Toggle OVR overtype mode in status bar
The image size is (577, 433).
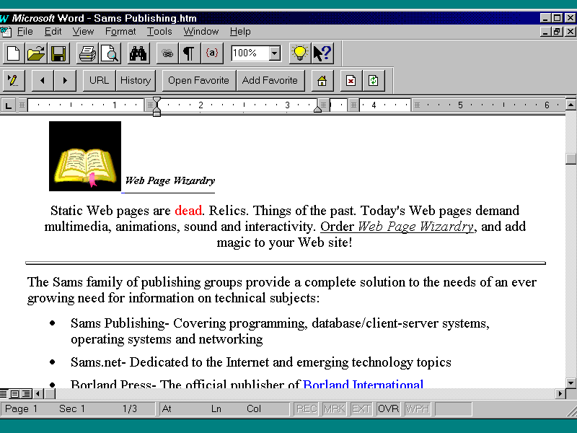388,409
